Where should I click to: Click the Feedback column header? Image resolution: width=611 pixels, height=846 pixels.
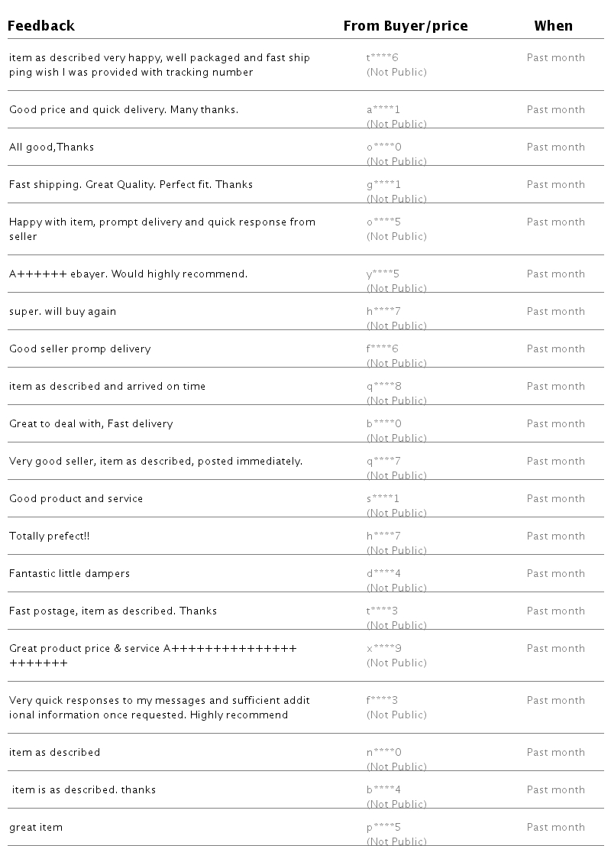[x=41, y=26]
